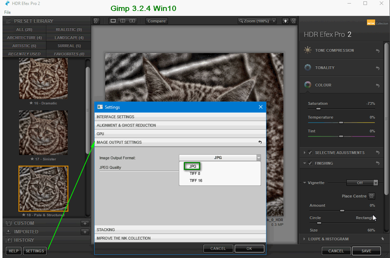Reset Colour with its undo arrow
This screenshot has width=390, height=258.
pyautogui.click(x=378, y=85)
